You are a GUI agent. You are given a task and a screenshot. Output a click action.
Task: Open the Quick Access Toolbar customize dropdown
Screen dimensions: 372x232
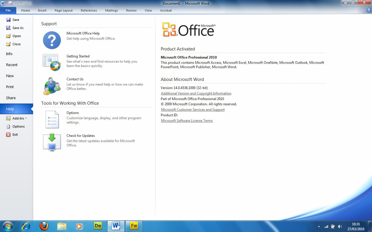(33, 3)
